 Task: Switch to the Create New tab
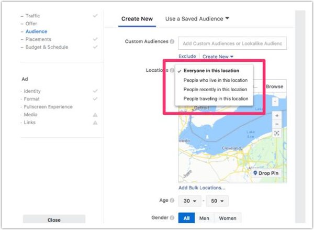(137, 19)
